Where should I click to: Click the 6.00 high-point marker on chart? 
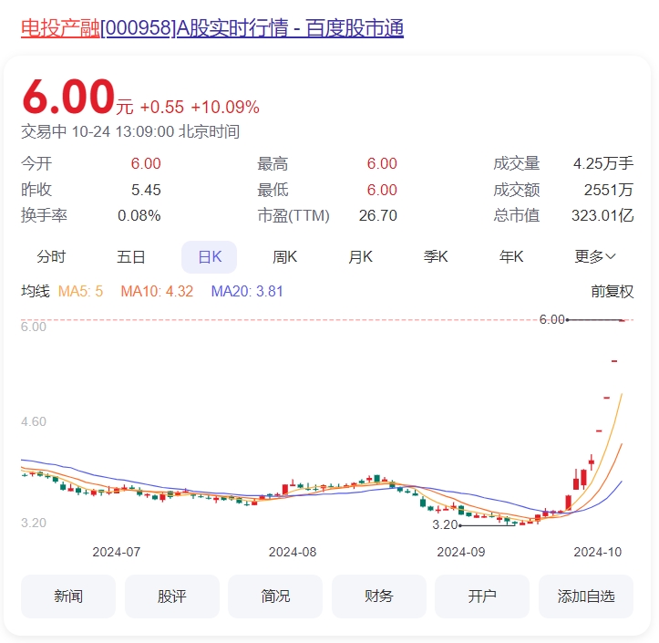pyautogui.click(x=551, y=319)
